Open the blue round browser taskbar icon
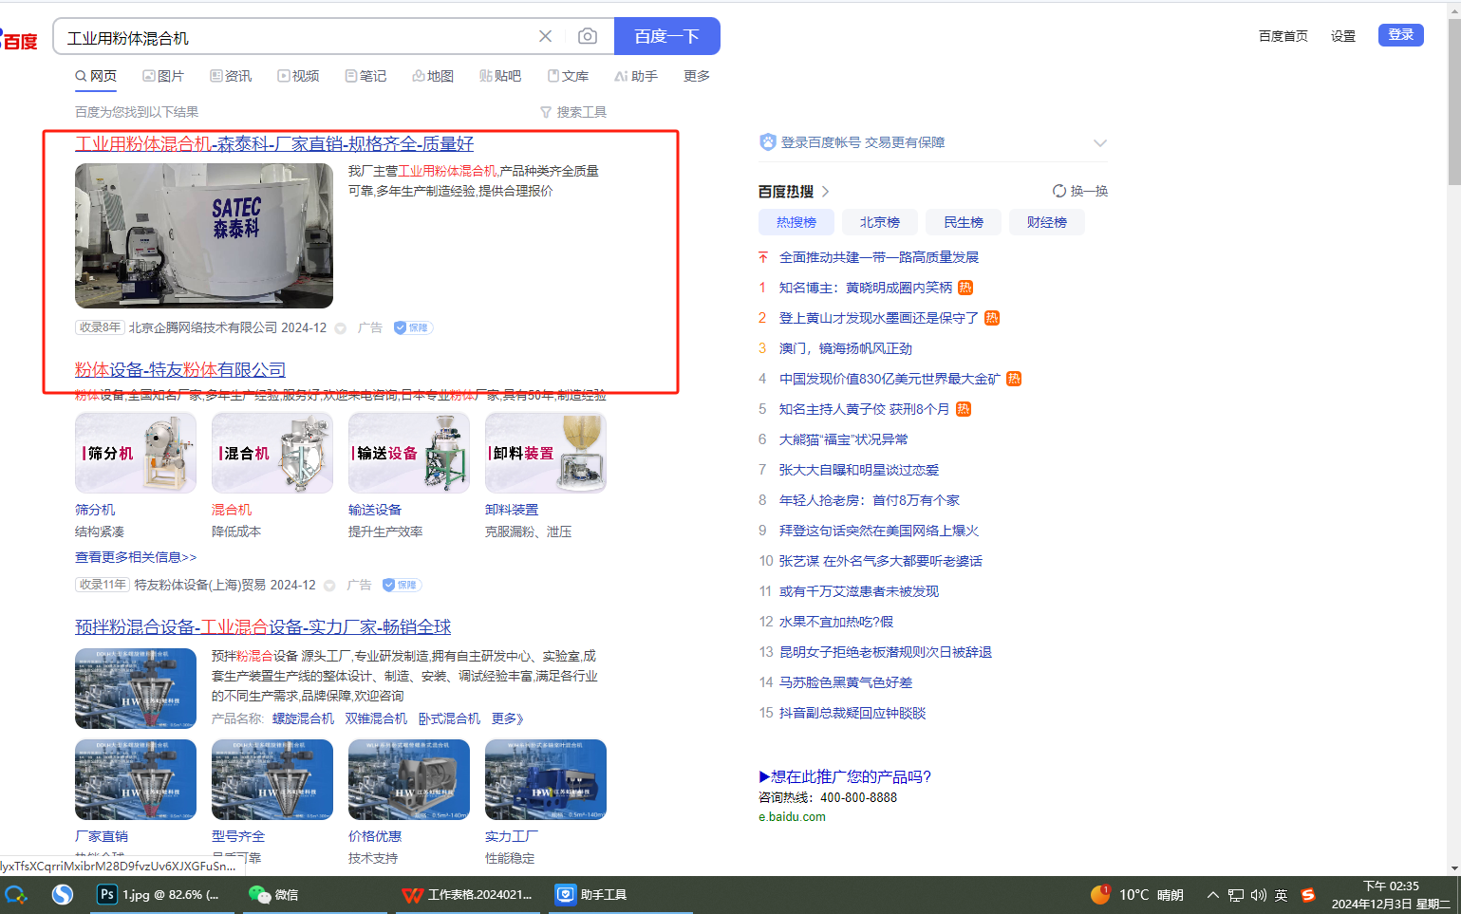The width and height of the screenshot is (1461, 914). (63, 895)
